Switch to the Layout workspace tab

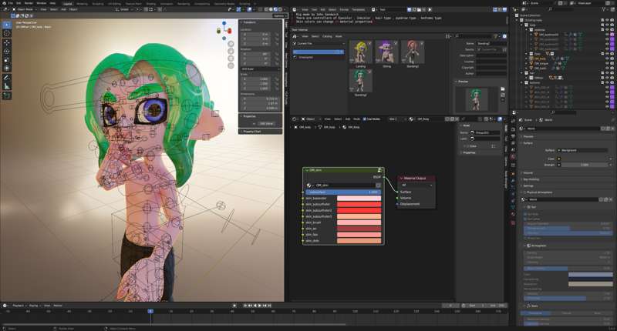pos(67,3)
